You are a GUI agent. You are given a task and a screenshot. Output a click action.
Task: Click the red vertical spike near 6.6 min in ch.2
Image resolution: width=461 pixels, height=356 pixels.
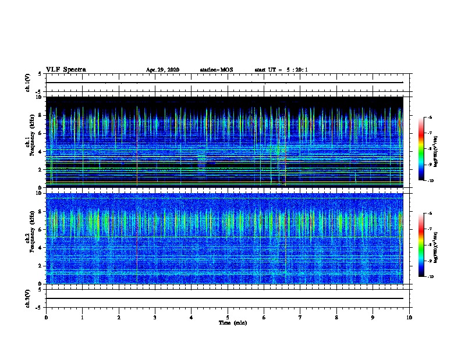(x=285, y=244)
